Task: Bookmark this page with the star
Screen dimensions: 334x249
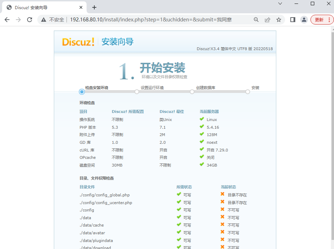Action: pyautogui.click(x=279, y=20)
